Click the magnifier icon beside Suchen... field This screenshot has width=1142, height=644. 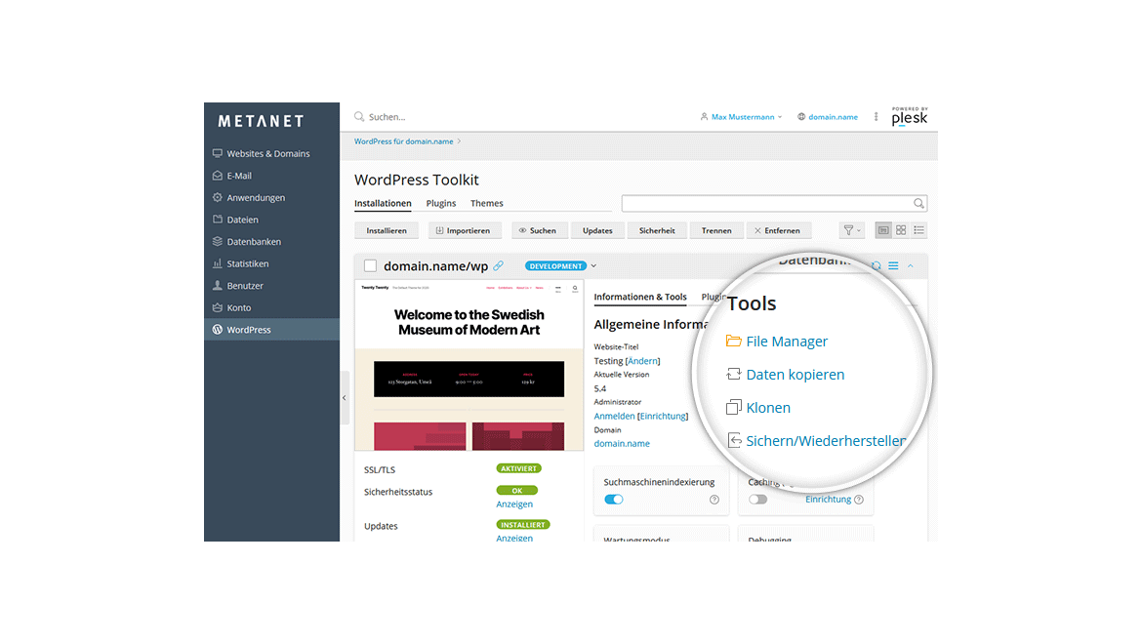point(359,116)
